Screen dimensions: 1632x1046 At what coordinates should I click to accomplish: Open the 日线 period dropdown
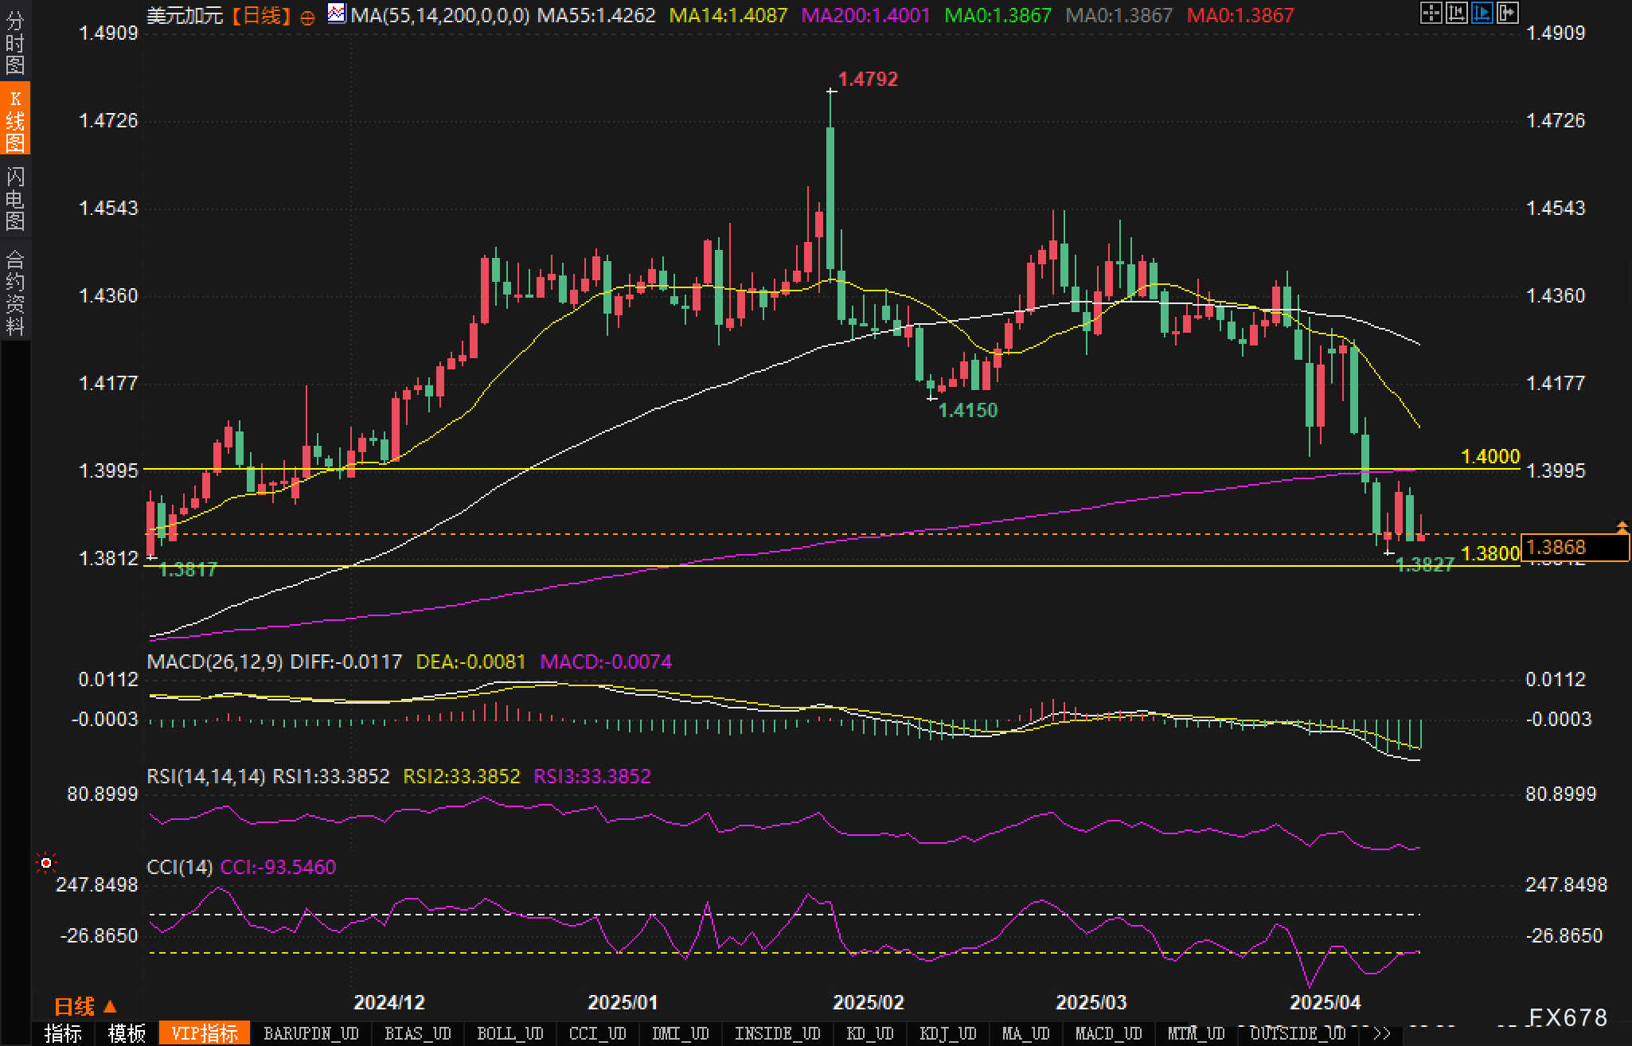click(84, 1006)
